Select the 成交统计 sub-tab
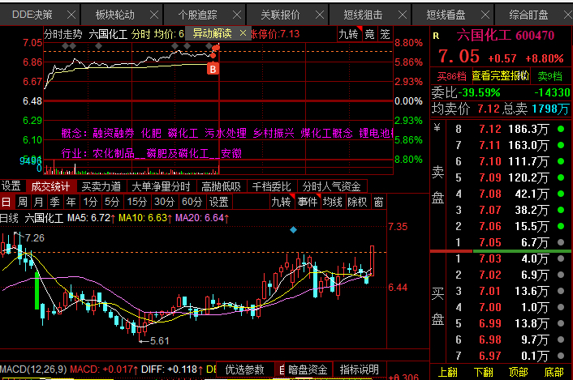 coord(50,186)
